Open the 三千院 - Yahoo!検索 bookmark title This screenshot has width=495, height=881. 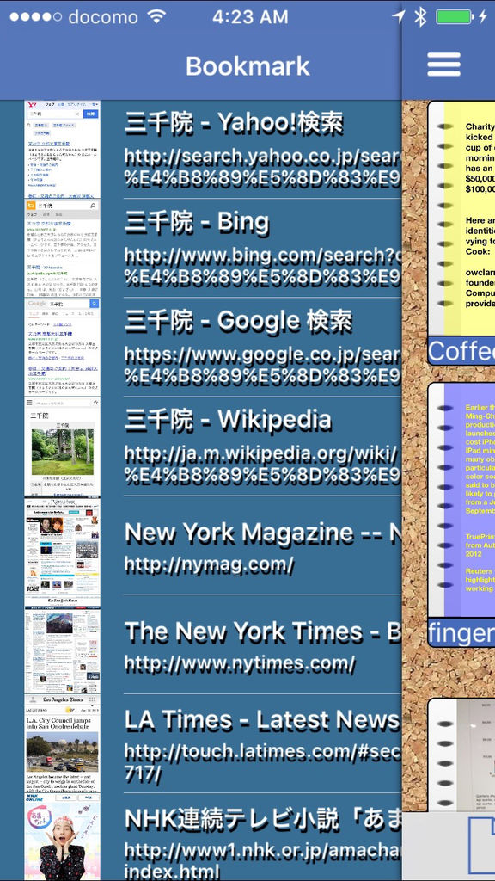(x=234, y=124)
